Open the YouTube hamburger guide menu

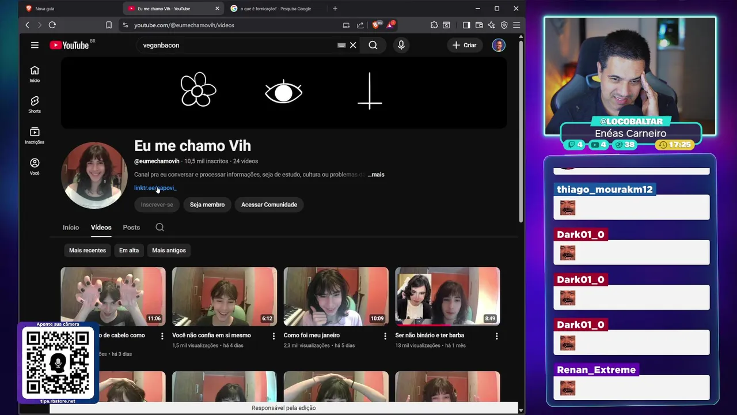click(35, 45)
